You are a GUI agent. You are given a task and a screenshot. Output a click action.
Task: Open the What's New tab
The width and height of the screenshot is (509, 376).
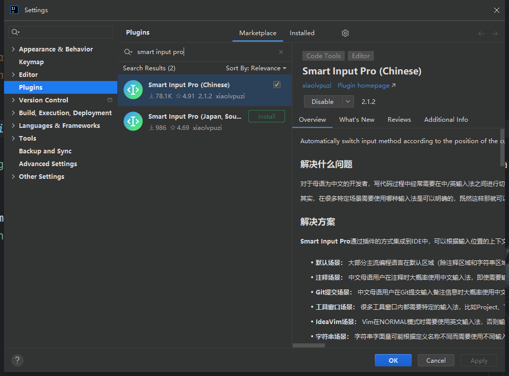tap(357, 120)
